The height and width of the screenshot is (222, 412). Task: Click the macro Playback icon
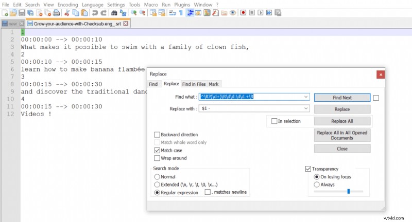261,12
